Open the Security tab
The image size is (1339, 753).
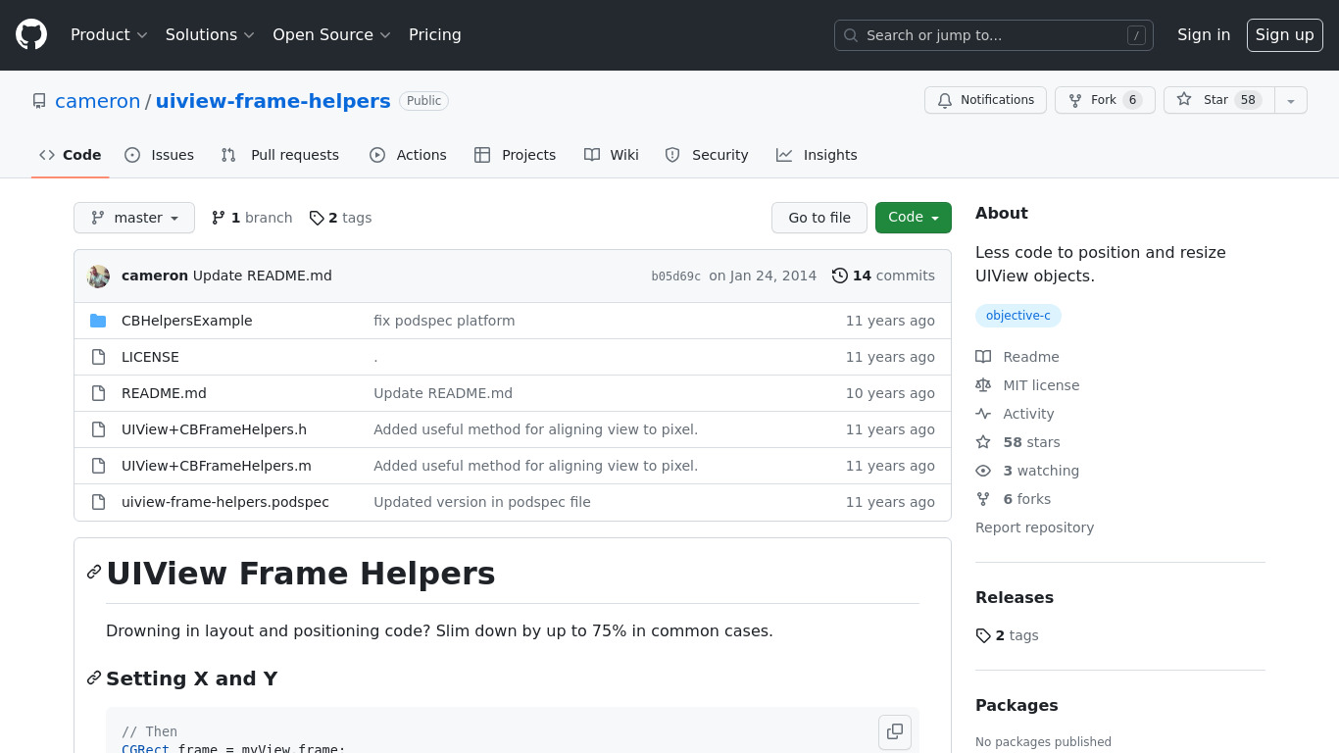click(707, 155)
